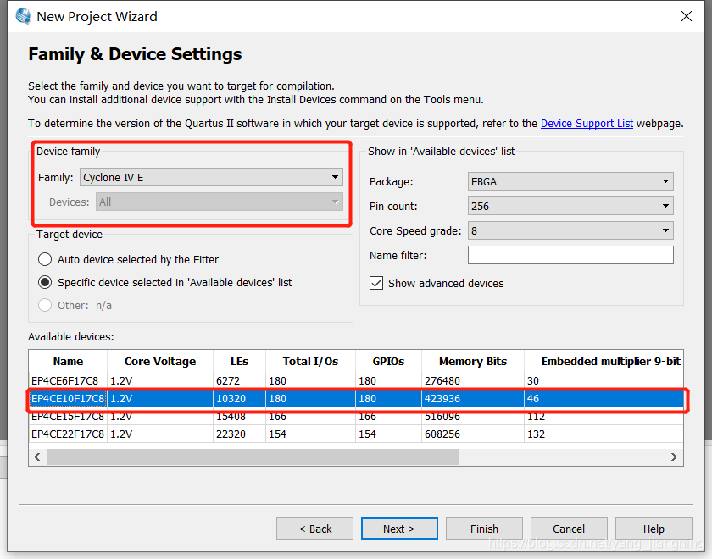This screenshot has height=559, width=712.
Task: Select Auto device selected by the Fitter
Action: pos(44,259)
